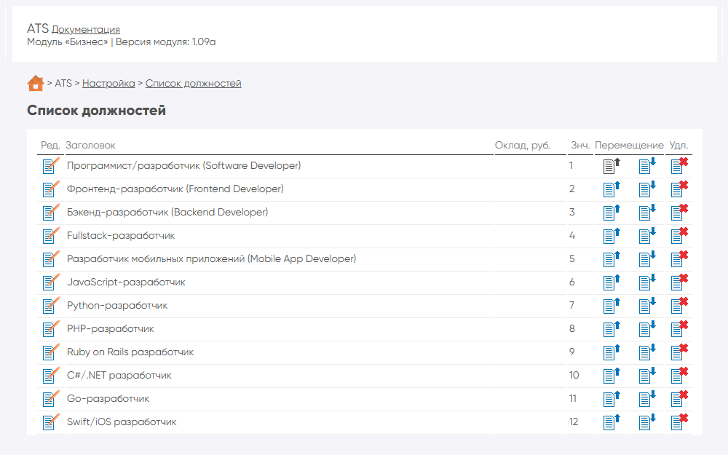
Task: Click Список должностей breadcrumb link
Action: (x=193, y=84)
